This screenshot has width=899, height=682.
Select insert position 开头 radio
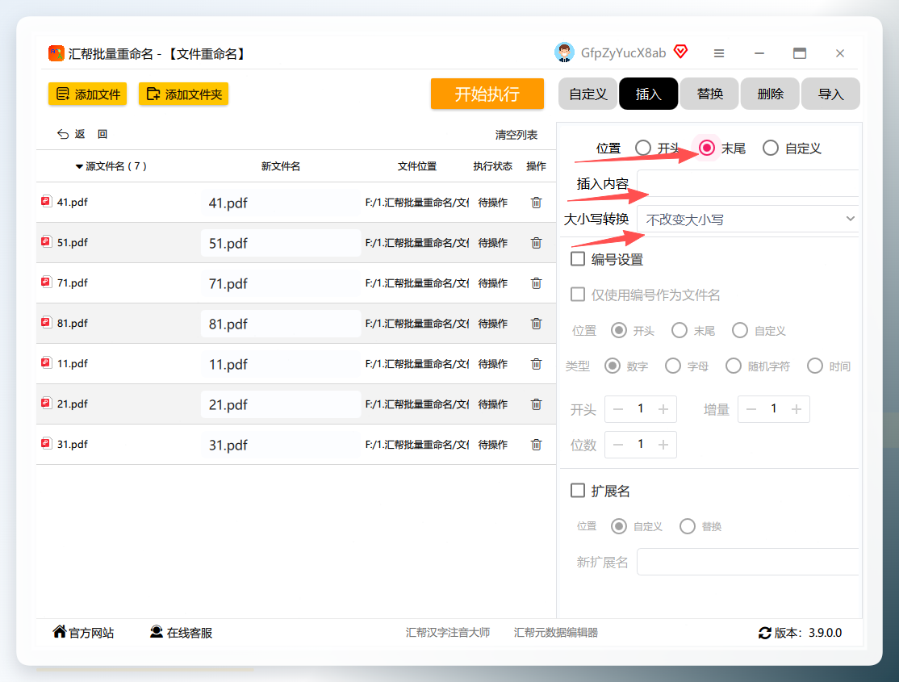[x=643, y=148]
